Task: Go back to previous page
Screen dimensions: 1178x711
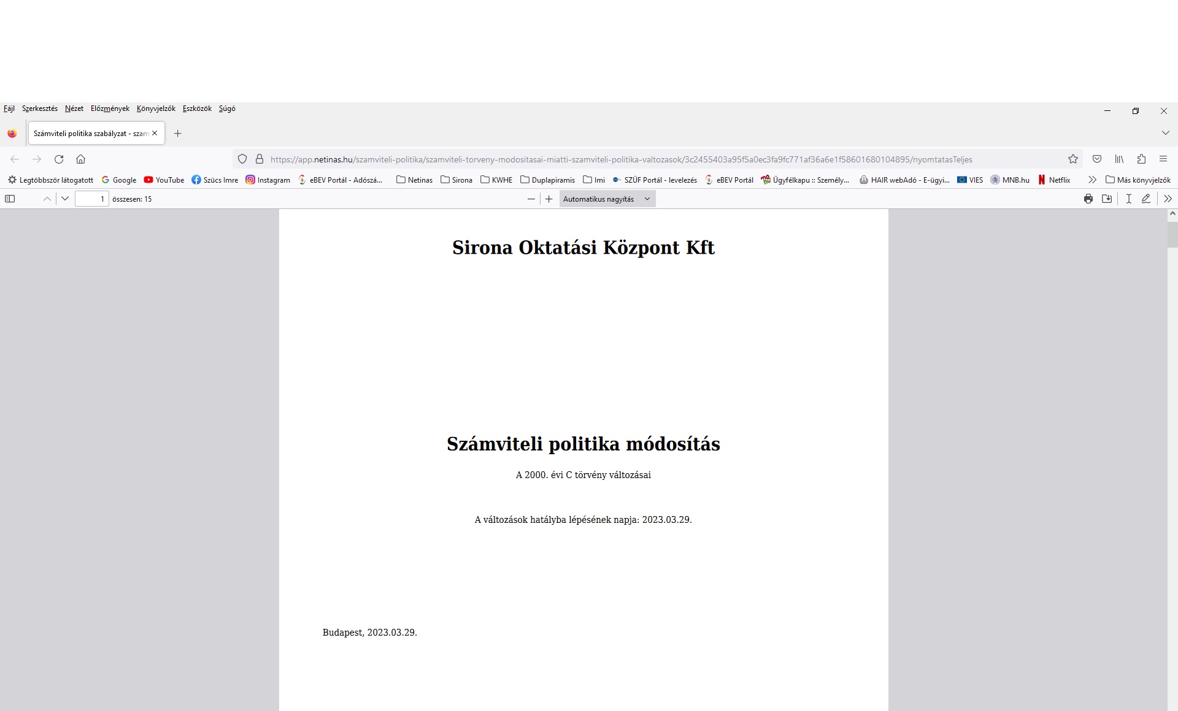Action: 15,159
